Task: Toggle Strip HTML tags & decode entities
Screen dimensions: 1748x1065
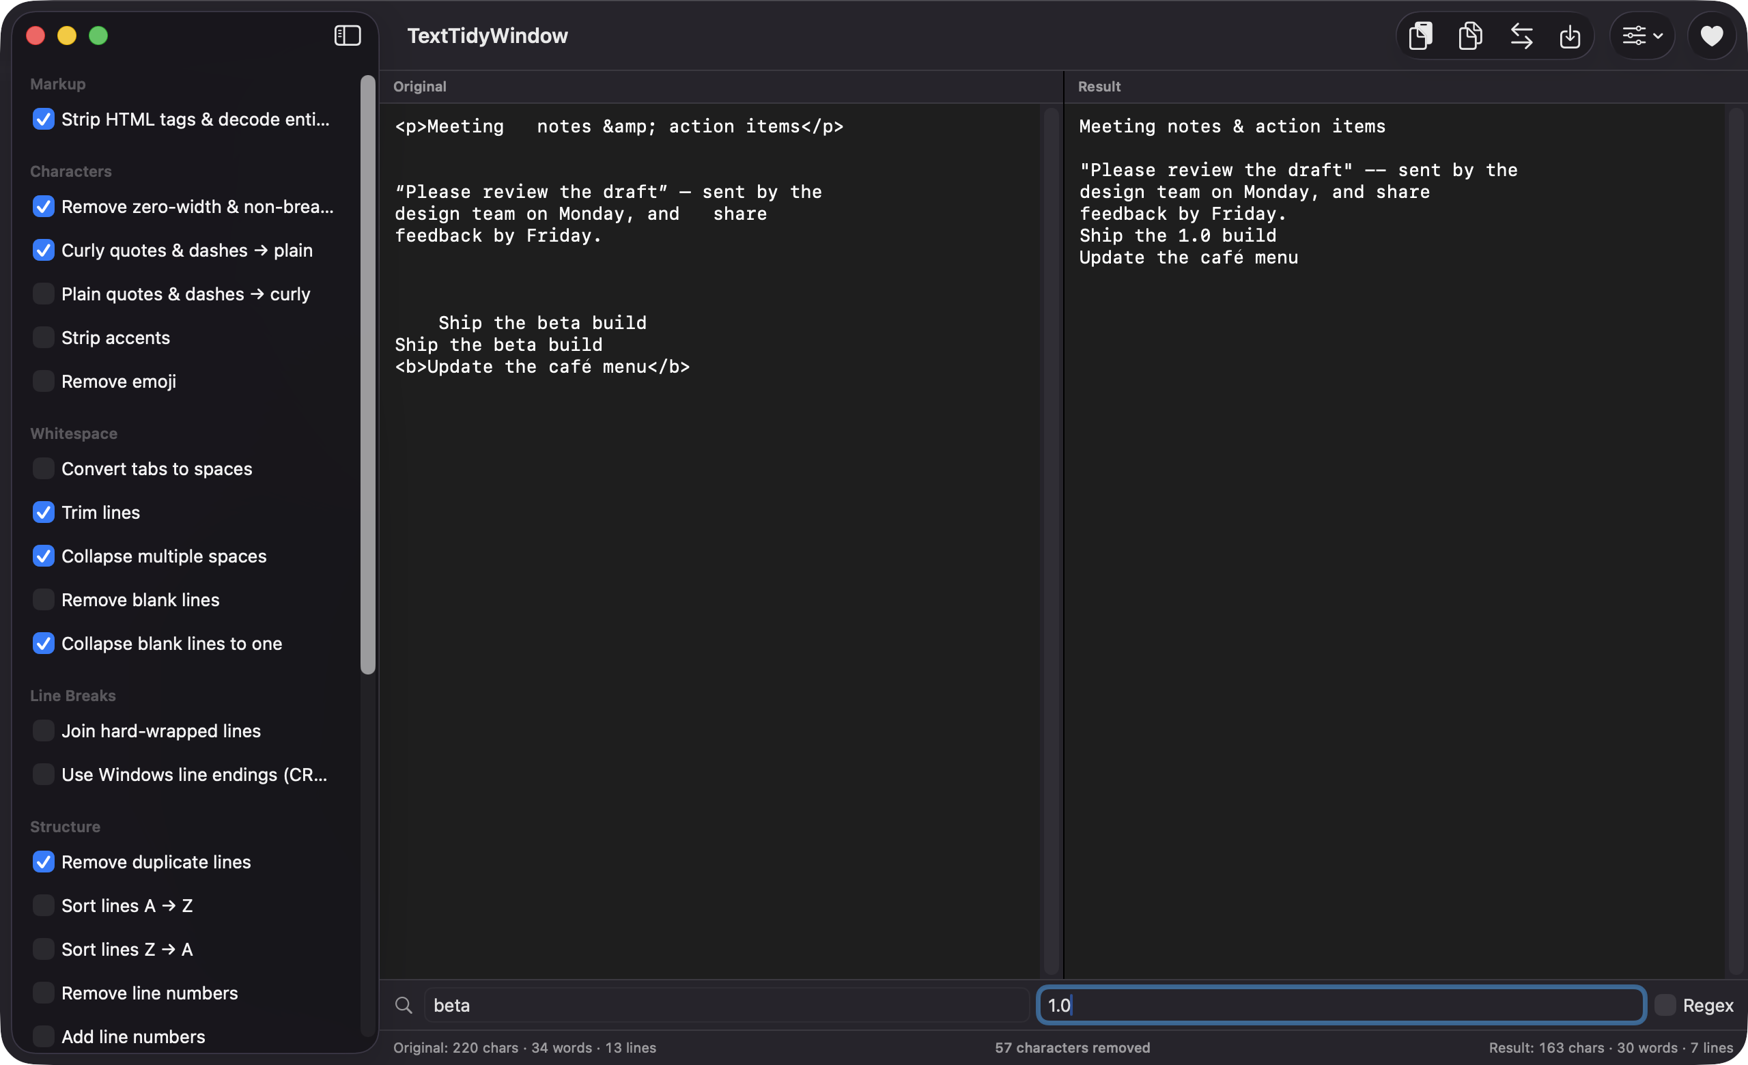Action: point(43,119)
